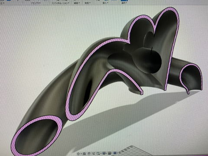The width and height of the screenshot is (208, 156).
Task: Open the 挿入 dropdown menu
Action: (105, 3)
